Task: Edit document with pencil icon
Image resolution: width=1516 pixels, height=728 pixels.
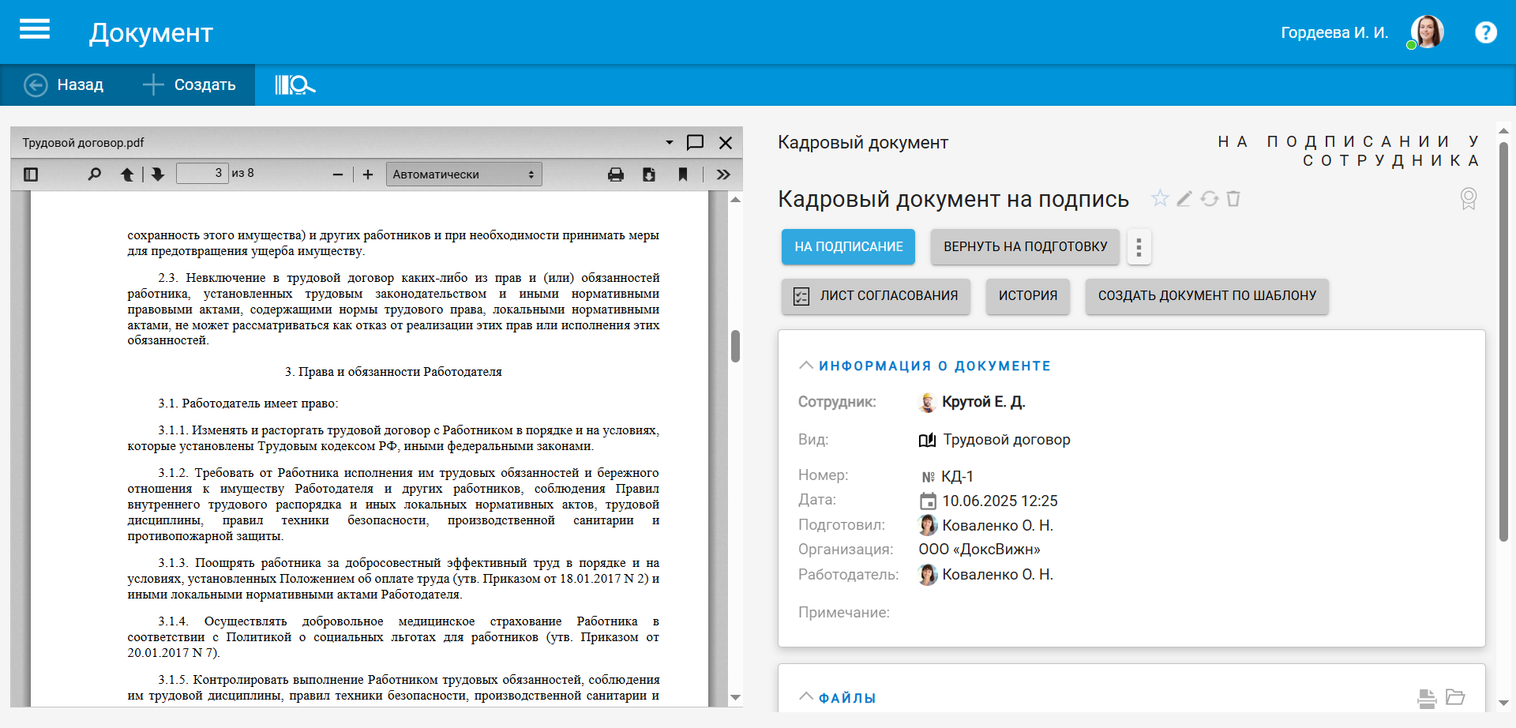Action: [x=1184, y=198]
